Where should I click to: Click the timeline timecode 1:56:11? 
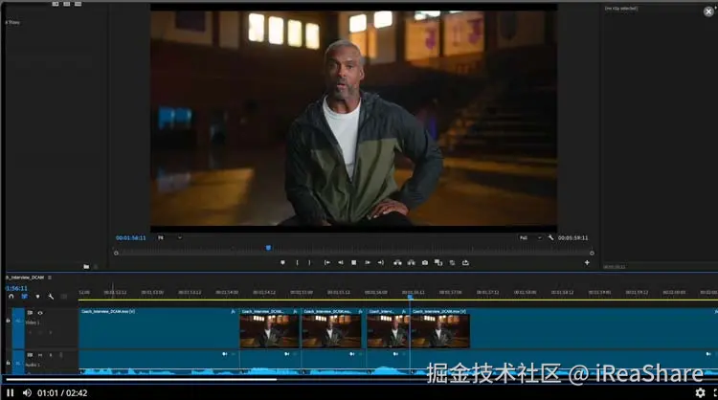[x=16, y=288]
